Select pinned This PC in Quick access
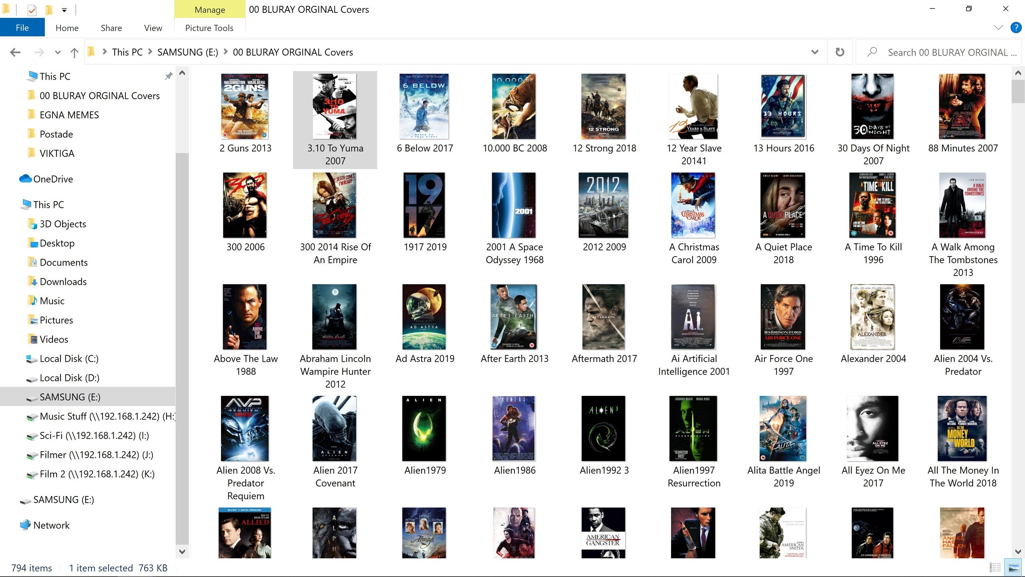 pos(55,76)
